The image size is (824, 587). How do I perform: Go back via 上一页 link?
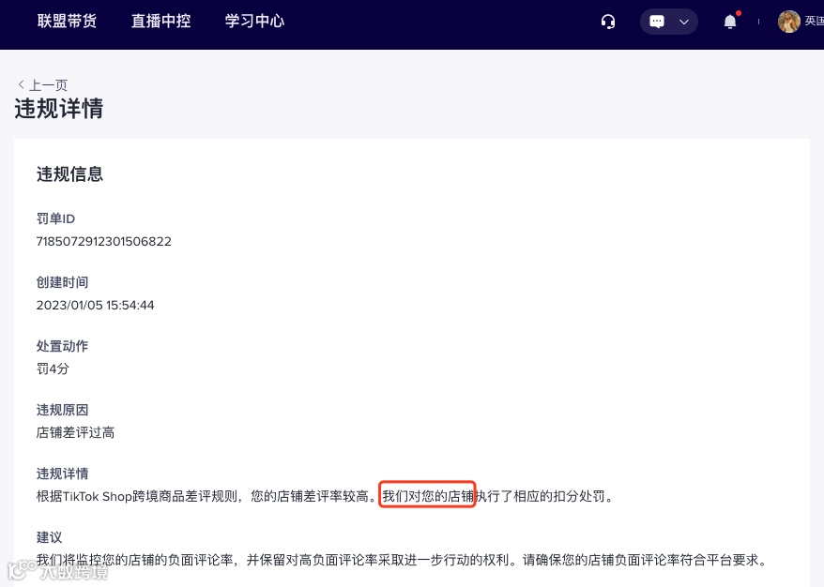[x=49, y=85]
